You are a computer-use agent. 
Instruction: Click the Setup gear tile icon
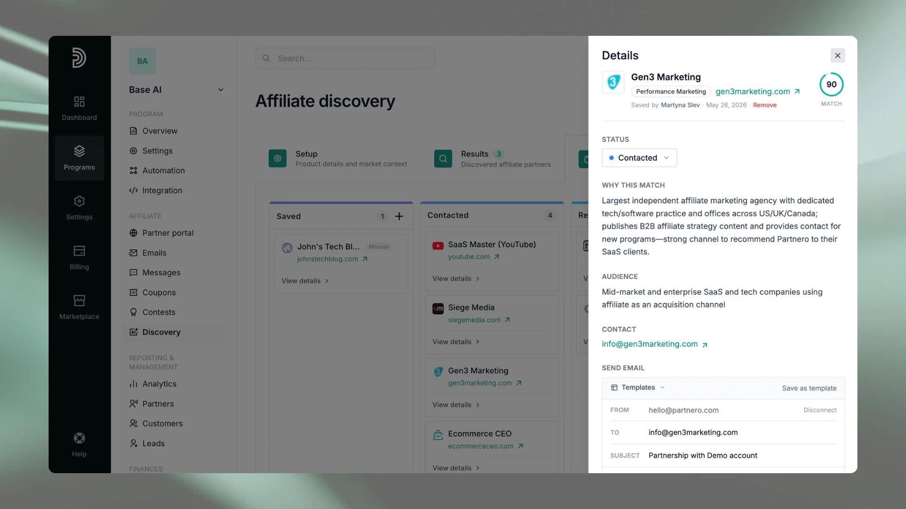pyautogui.click(x=277, y=159)
